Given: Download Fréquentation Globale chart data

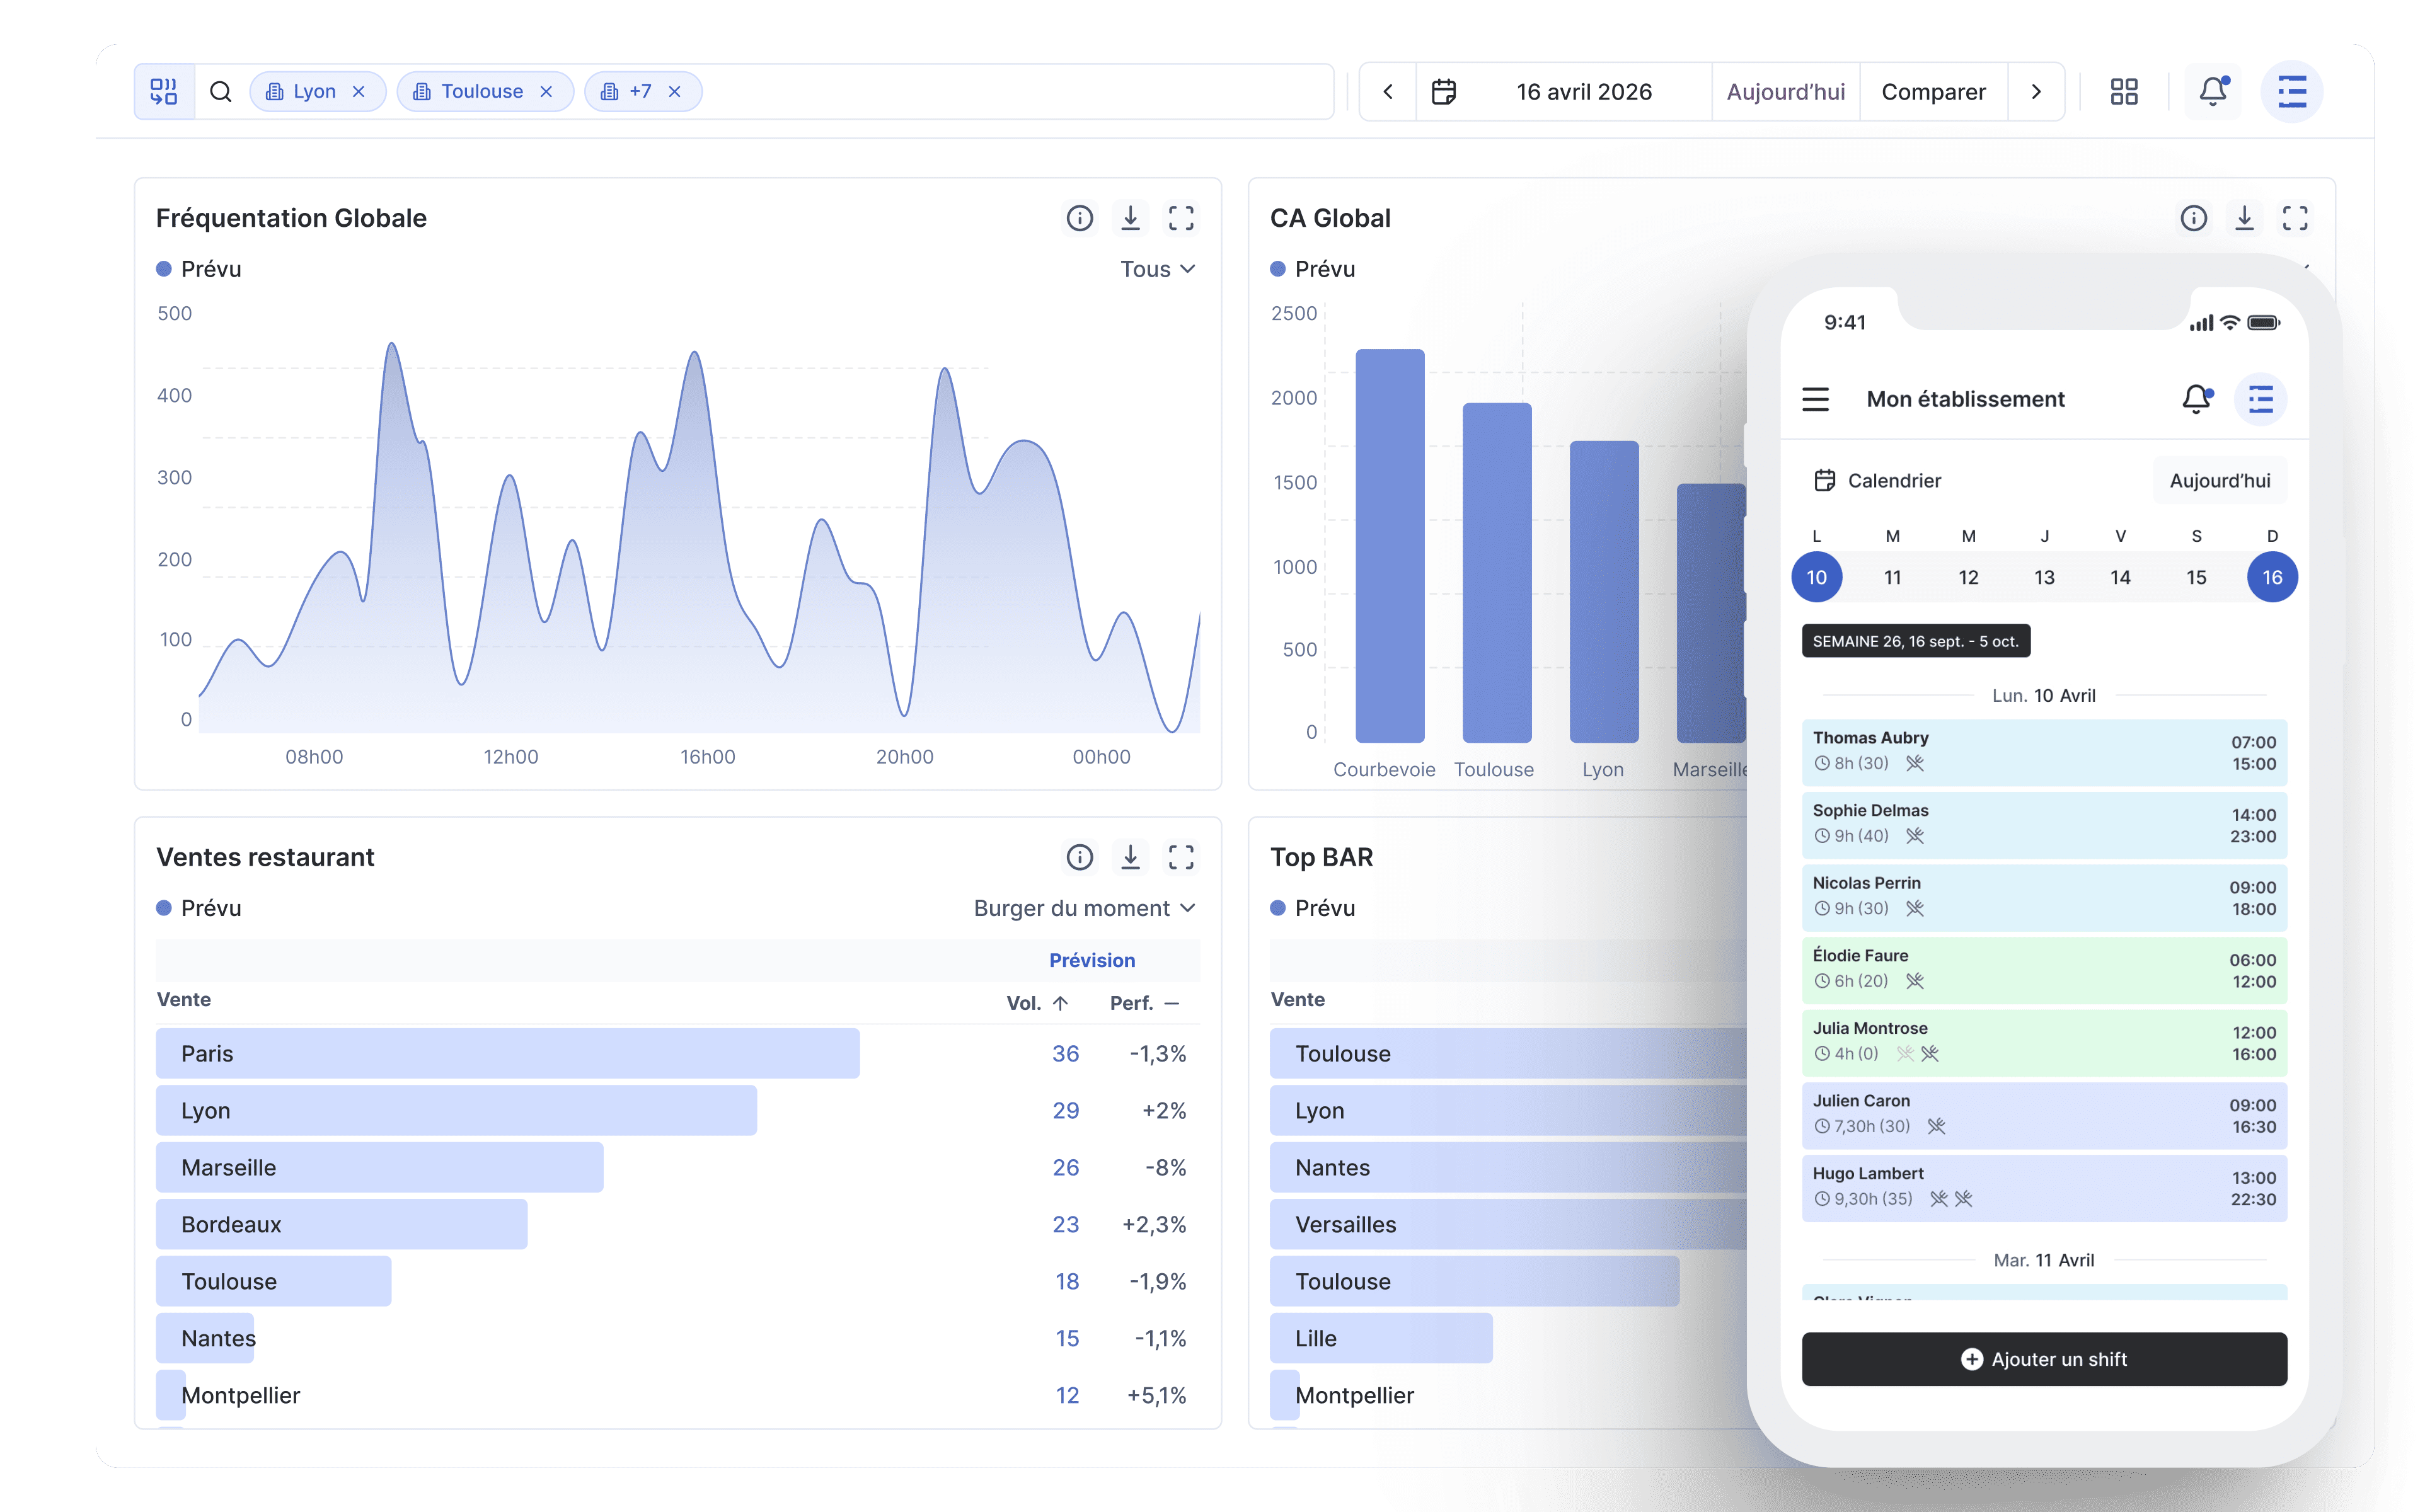Looking at the screenshot, I should 1130,218.
